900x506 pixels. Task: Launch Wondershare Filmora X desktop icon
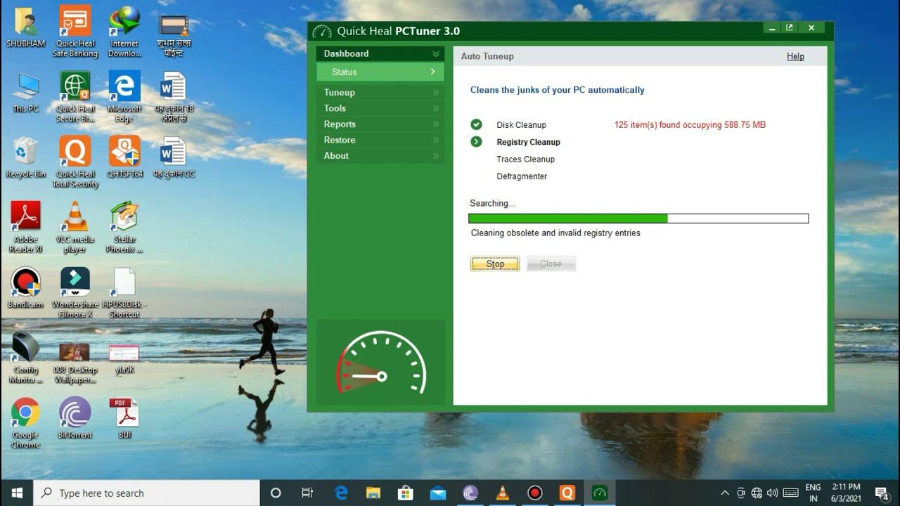coord(75,292)
